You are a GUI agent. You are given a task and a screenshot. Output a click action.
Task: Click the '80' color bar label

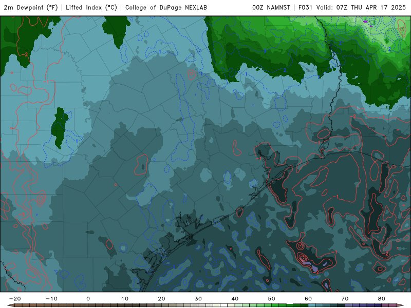[382, 299]
